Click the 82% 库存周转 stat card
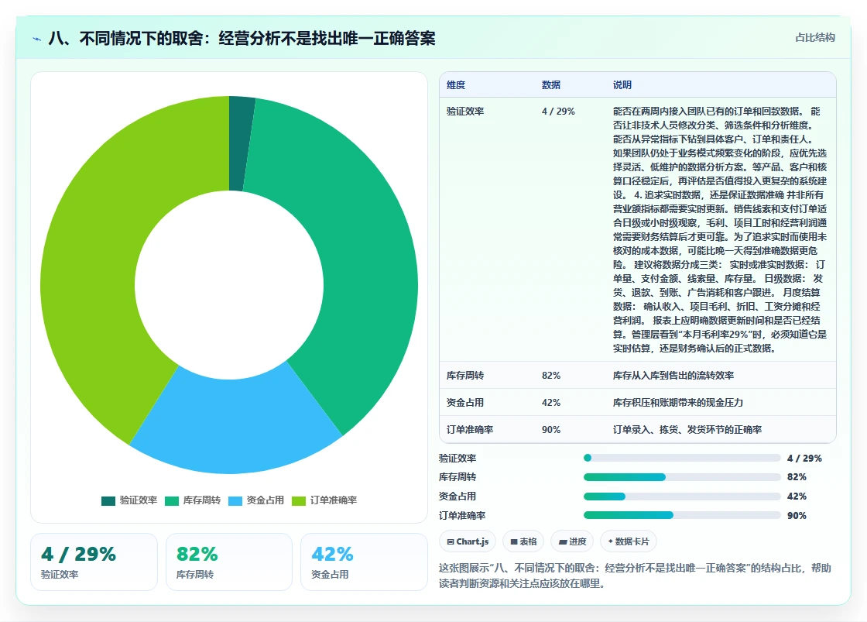This screenshot has width=867, height=622. click(229, 562)
